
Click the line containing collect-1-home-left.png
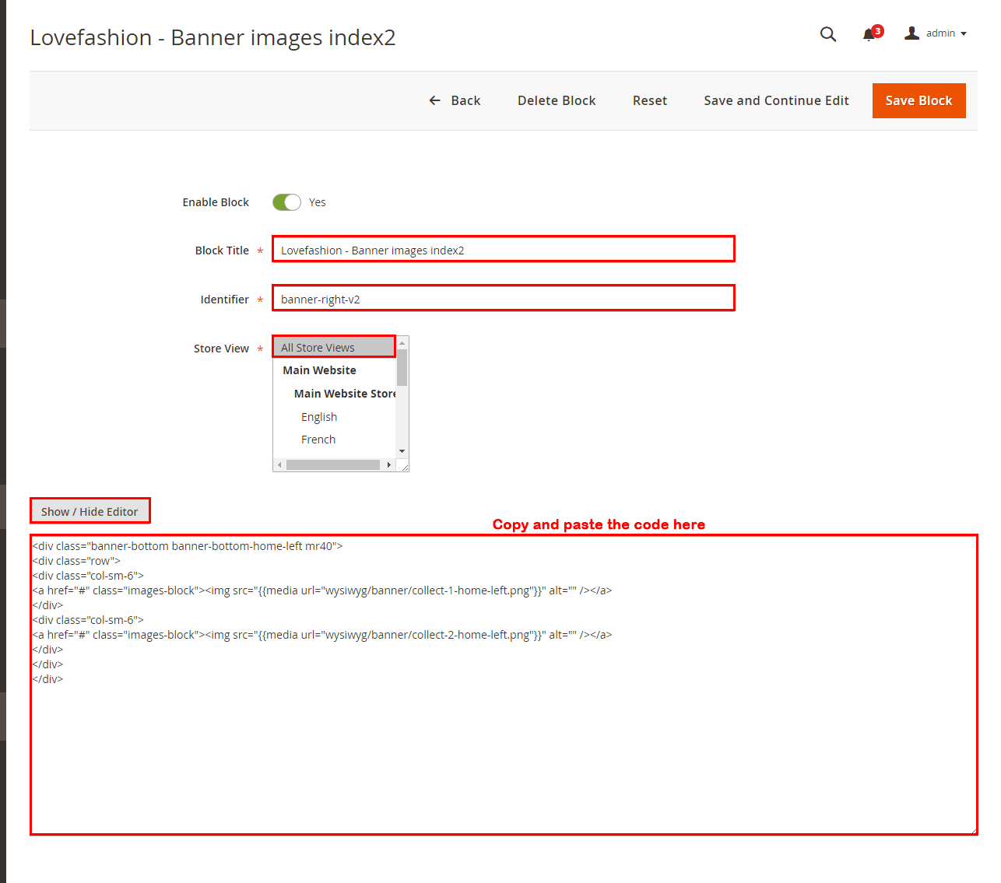(322, 590)
